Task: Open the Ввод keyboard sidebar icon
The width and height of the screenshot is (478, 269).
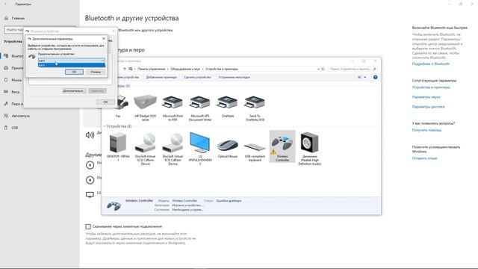Action: (6, 92)
